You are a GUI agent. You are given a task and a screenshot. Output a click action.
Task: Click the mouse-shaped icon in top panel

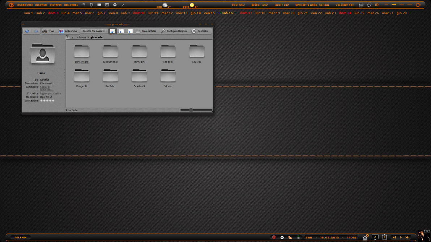pos(91,5)
